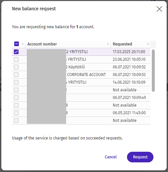Image resolution: width=168 pixels, height=172 pixels.
Task: Click the accounts list vertical scrollbar
Action: 153,70
